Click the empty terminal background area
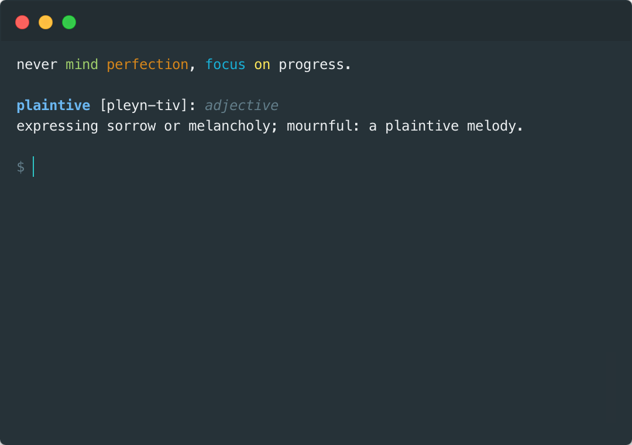 point(316,293)
